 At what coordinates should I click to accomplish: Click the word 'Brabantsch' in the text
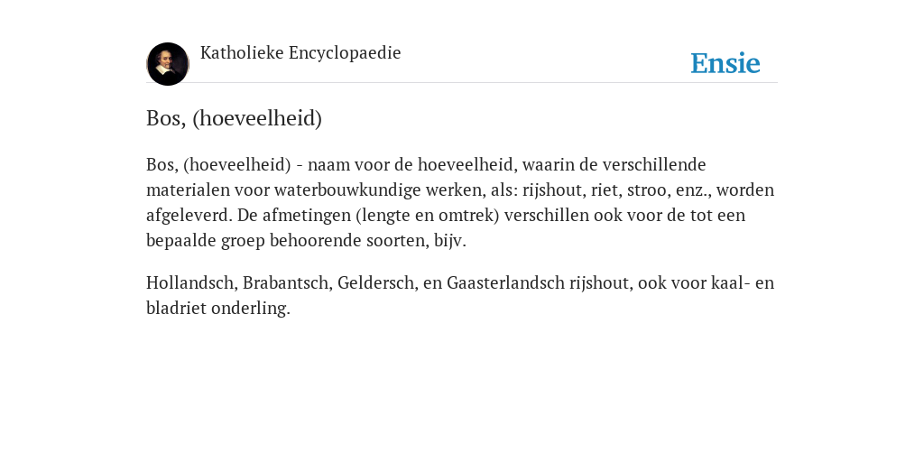(288, 282)
